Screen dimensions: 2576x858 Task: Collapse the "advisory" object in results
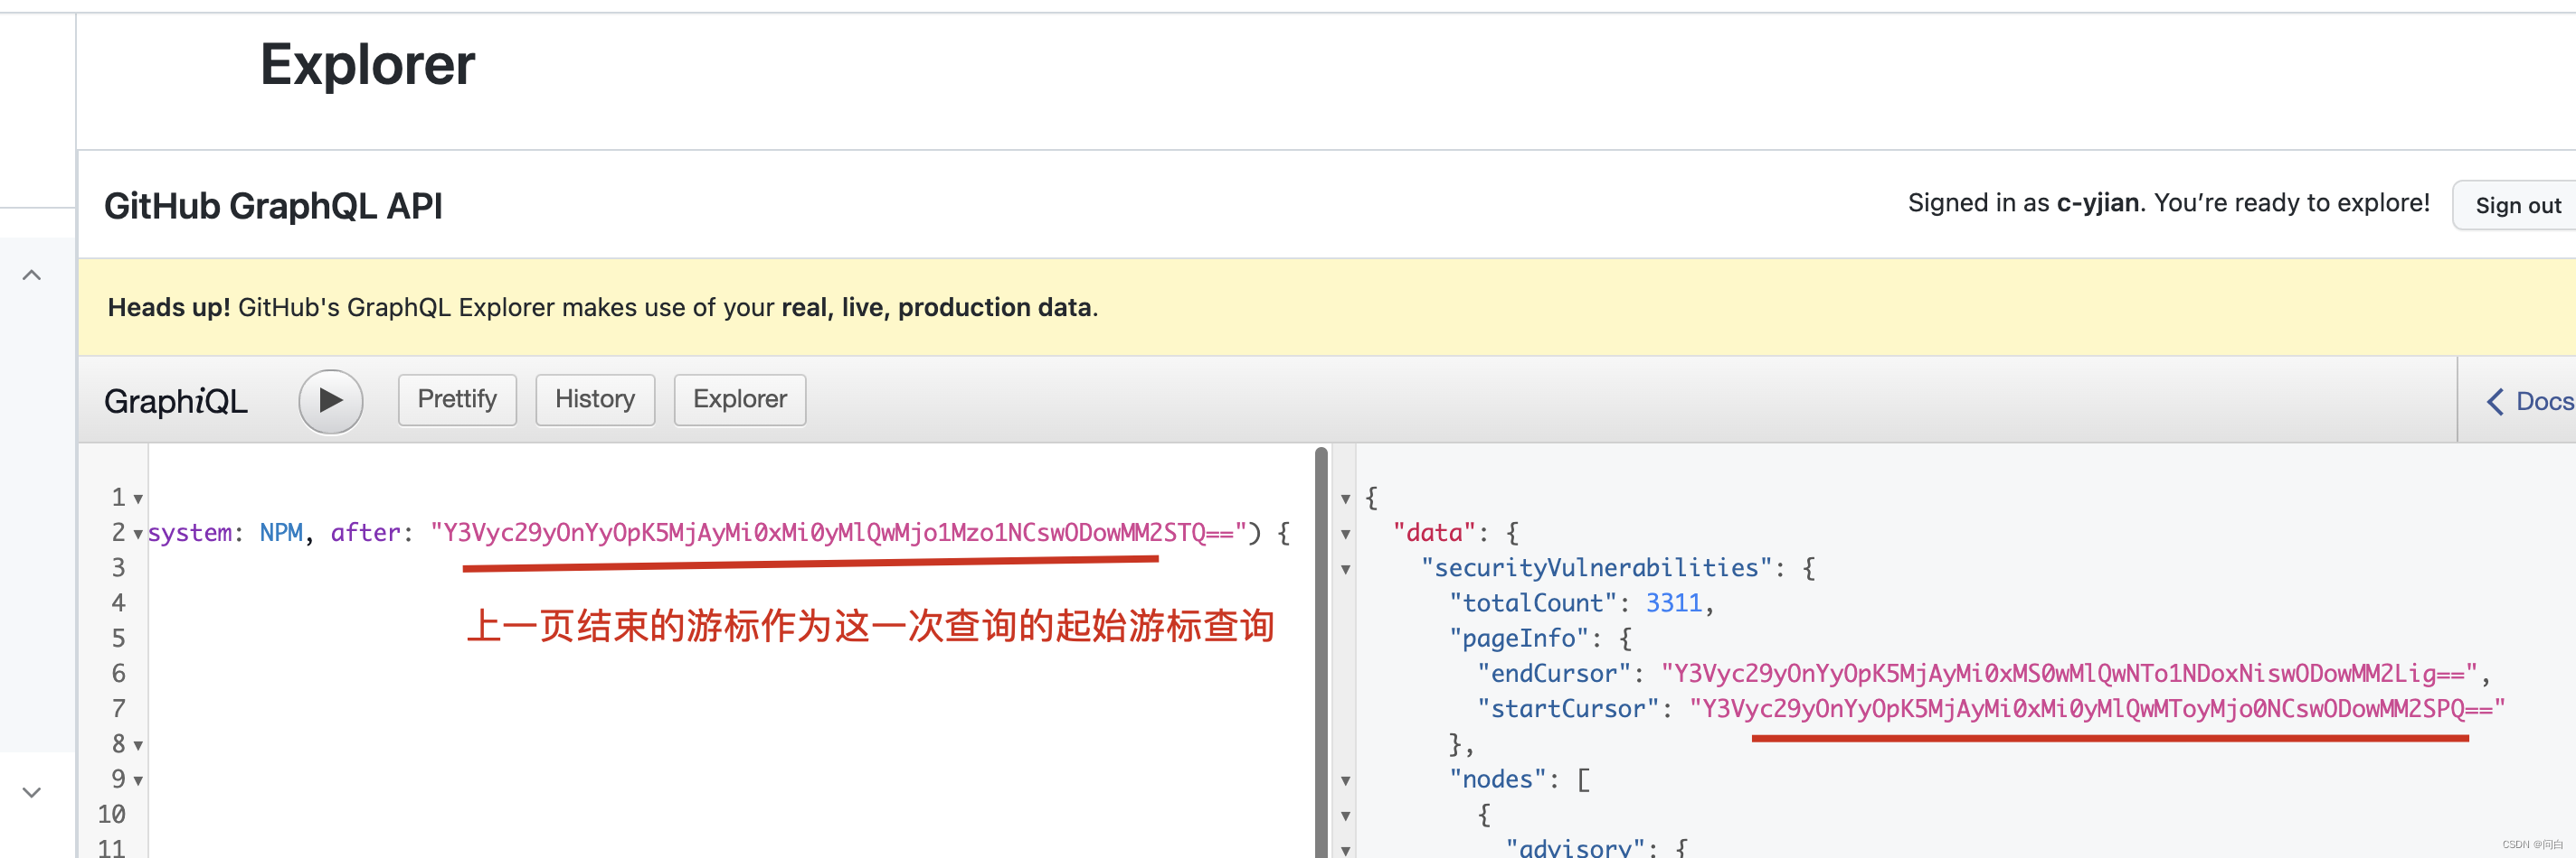(1346, 850)
